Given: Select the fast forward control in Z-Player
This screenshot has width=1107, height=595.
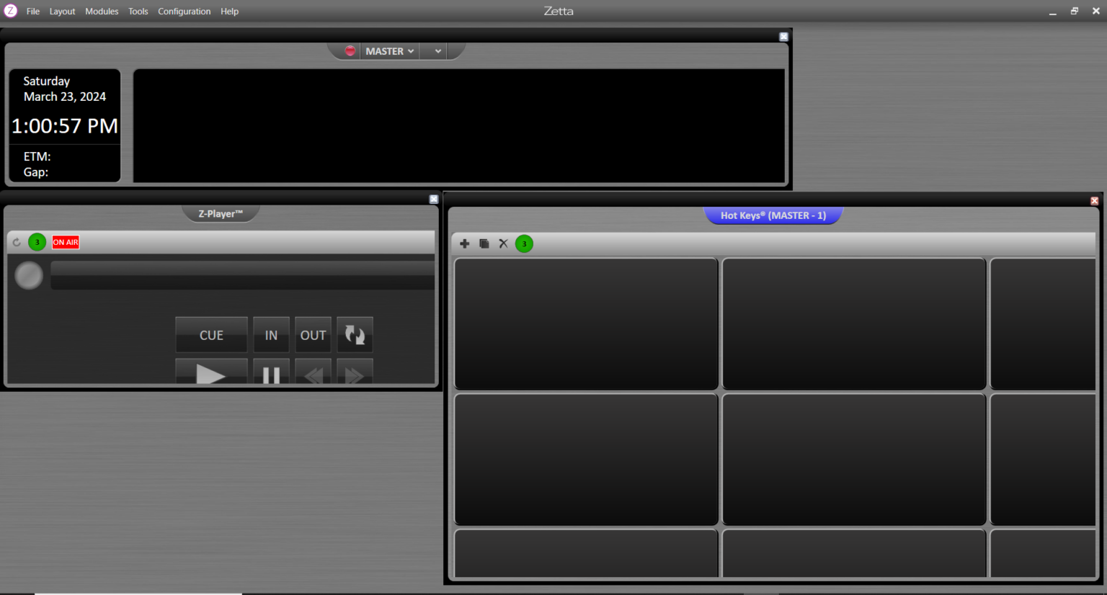Looking at the screenshot, I should (355, 374).
